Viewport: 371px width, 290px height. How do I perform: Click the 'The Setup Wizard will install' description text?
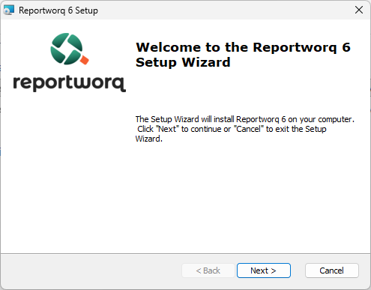click(x=245, y=129)
